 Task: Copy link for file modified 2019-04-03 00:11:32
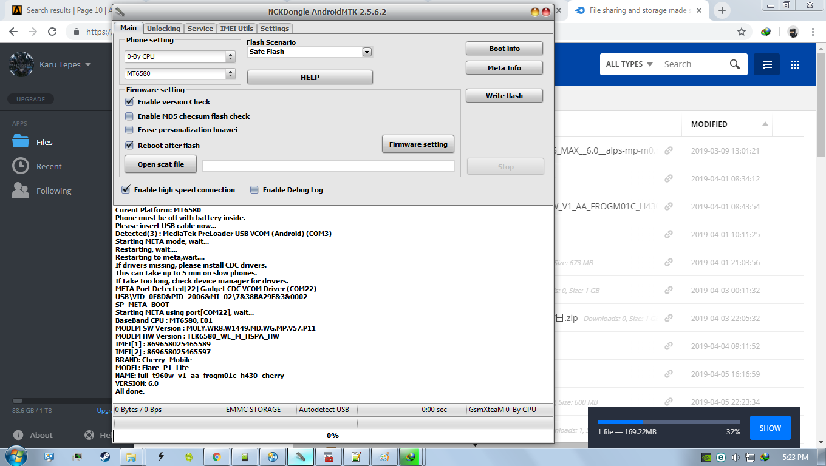pyautogui.click(x=668, y=290)
